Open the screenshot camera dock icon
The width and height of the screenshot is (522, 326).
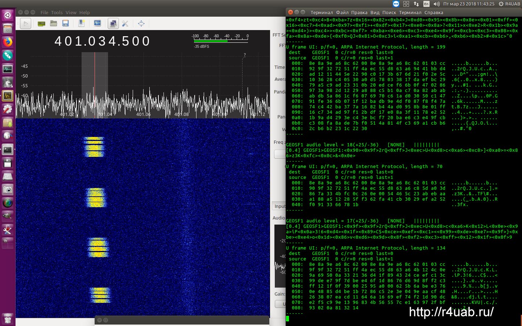[x=8, y=190]
